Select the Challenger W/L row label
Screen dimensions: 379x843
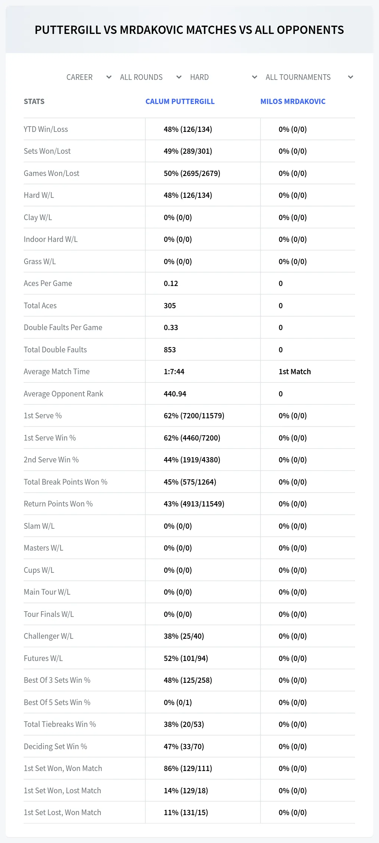point(49,636)
